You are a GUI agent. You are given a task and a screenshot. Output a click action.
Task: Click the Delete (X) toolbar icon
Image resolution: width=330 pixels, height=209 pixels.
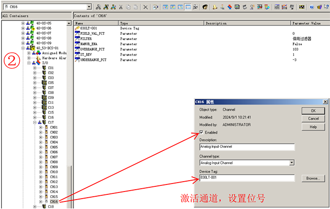[146, 7]
